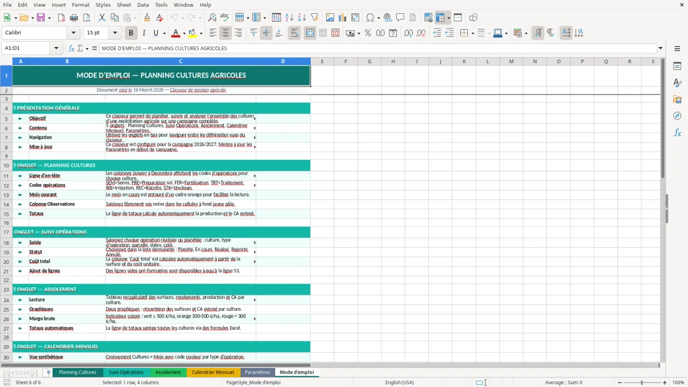Toggle Center Horizontally alignment
The width and height of the screenshot is (688, 387).
pyautogui.click(x=225, y=33)
